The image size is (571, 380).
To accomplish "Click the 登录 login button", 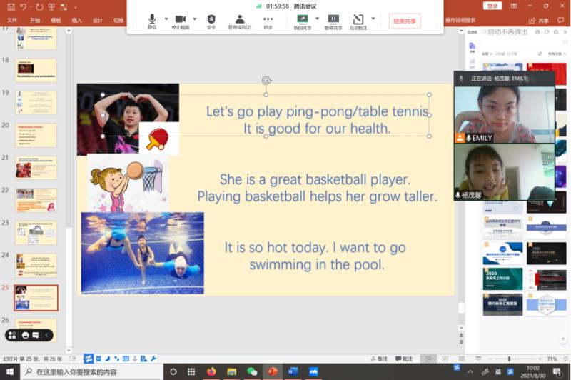I will [x=492, y=6].
